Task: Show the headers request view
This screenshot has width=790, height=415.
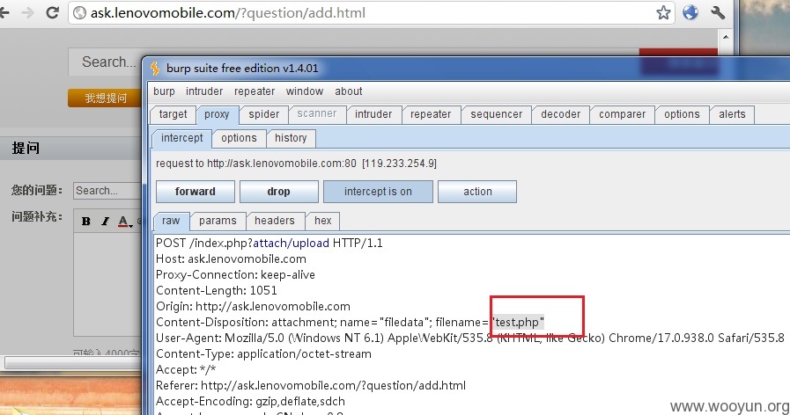Action: 275,221
